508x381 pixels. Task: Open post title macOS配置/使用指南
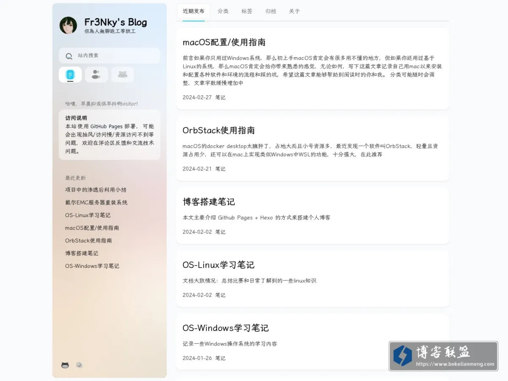click(224, 42)
